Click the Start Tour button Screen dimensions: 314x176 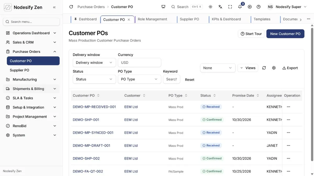point(251,34)
